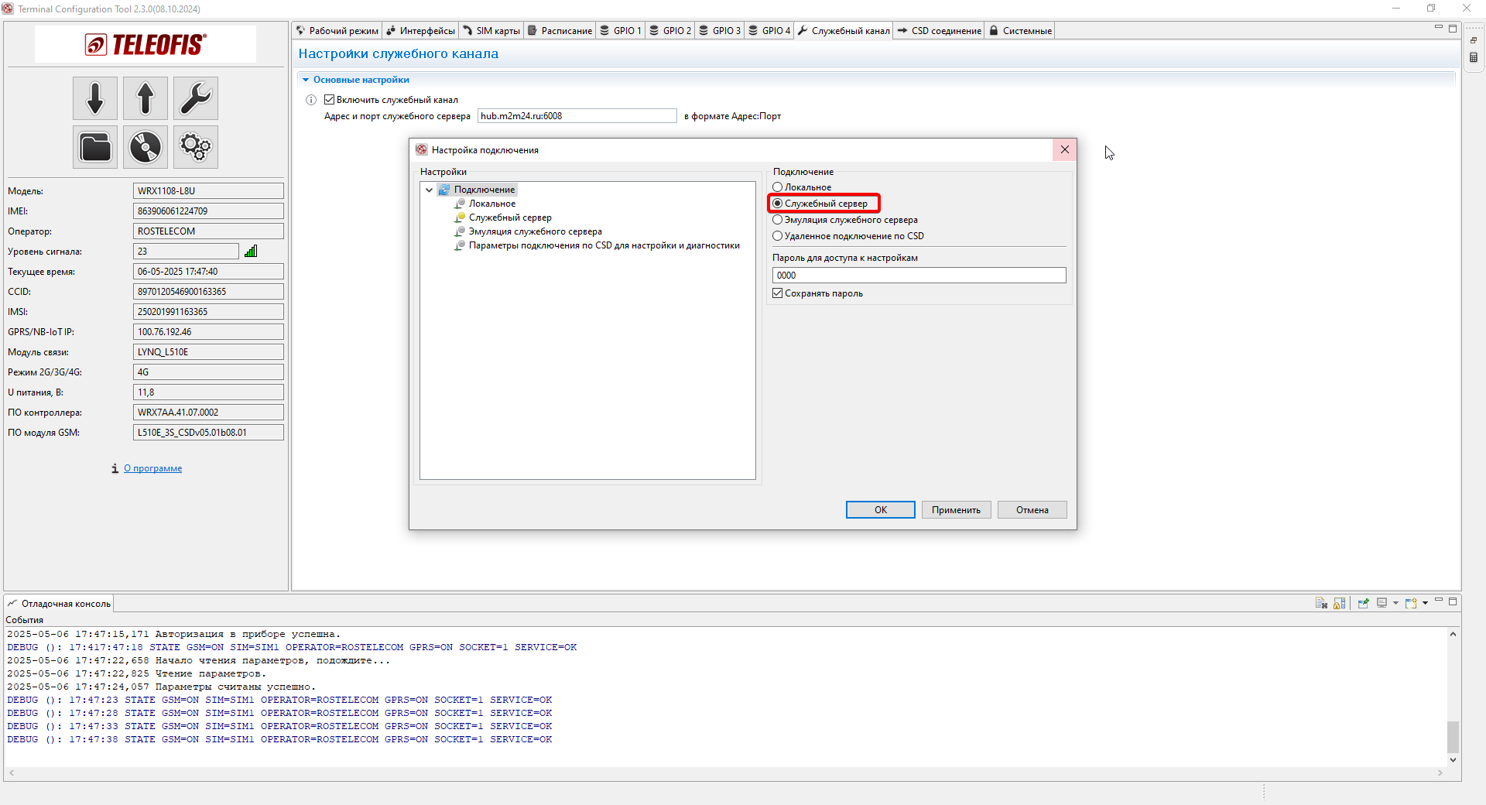Click the info icon beside service channel checkbox

click(x=311, y=100)
